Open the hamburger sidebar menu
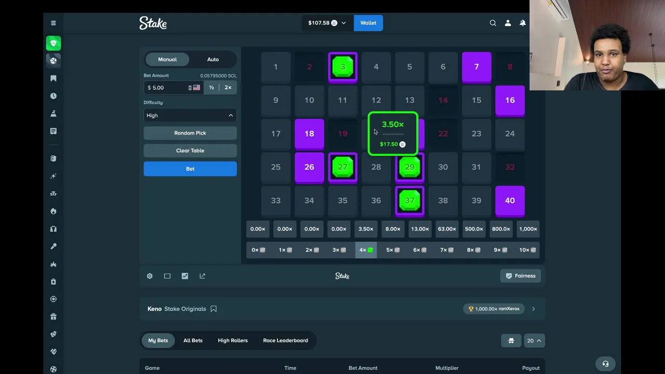665x374 pixels. (x=53, y=23)
